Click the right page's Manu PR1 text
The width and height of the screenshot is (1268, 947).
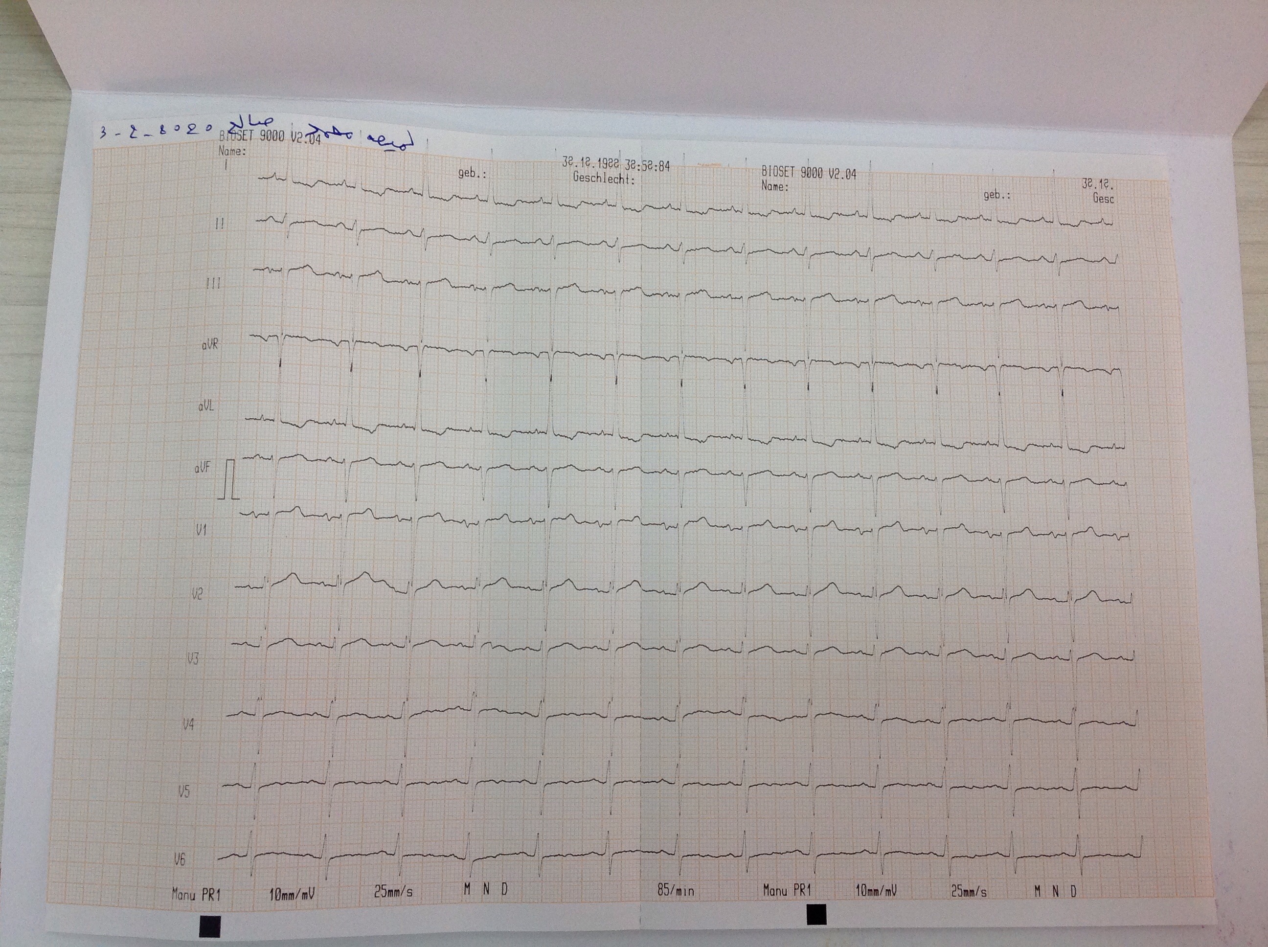click(x=788, y=890)
